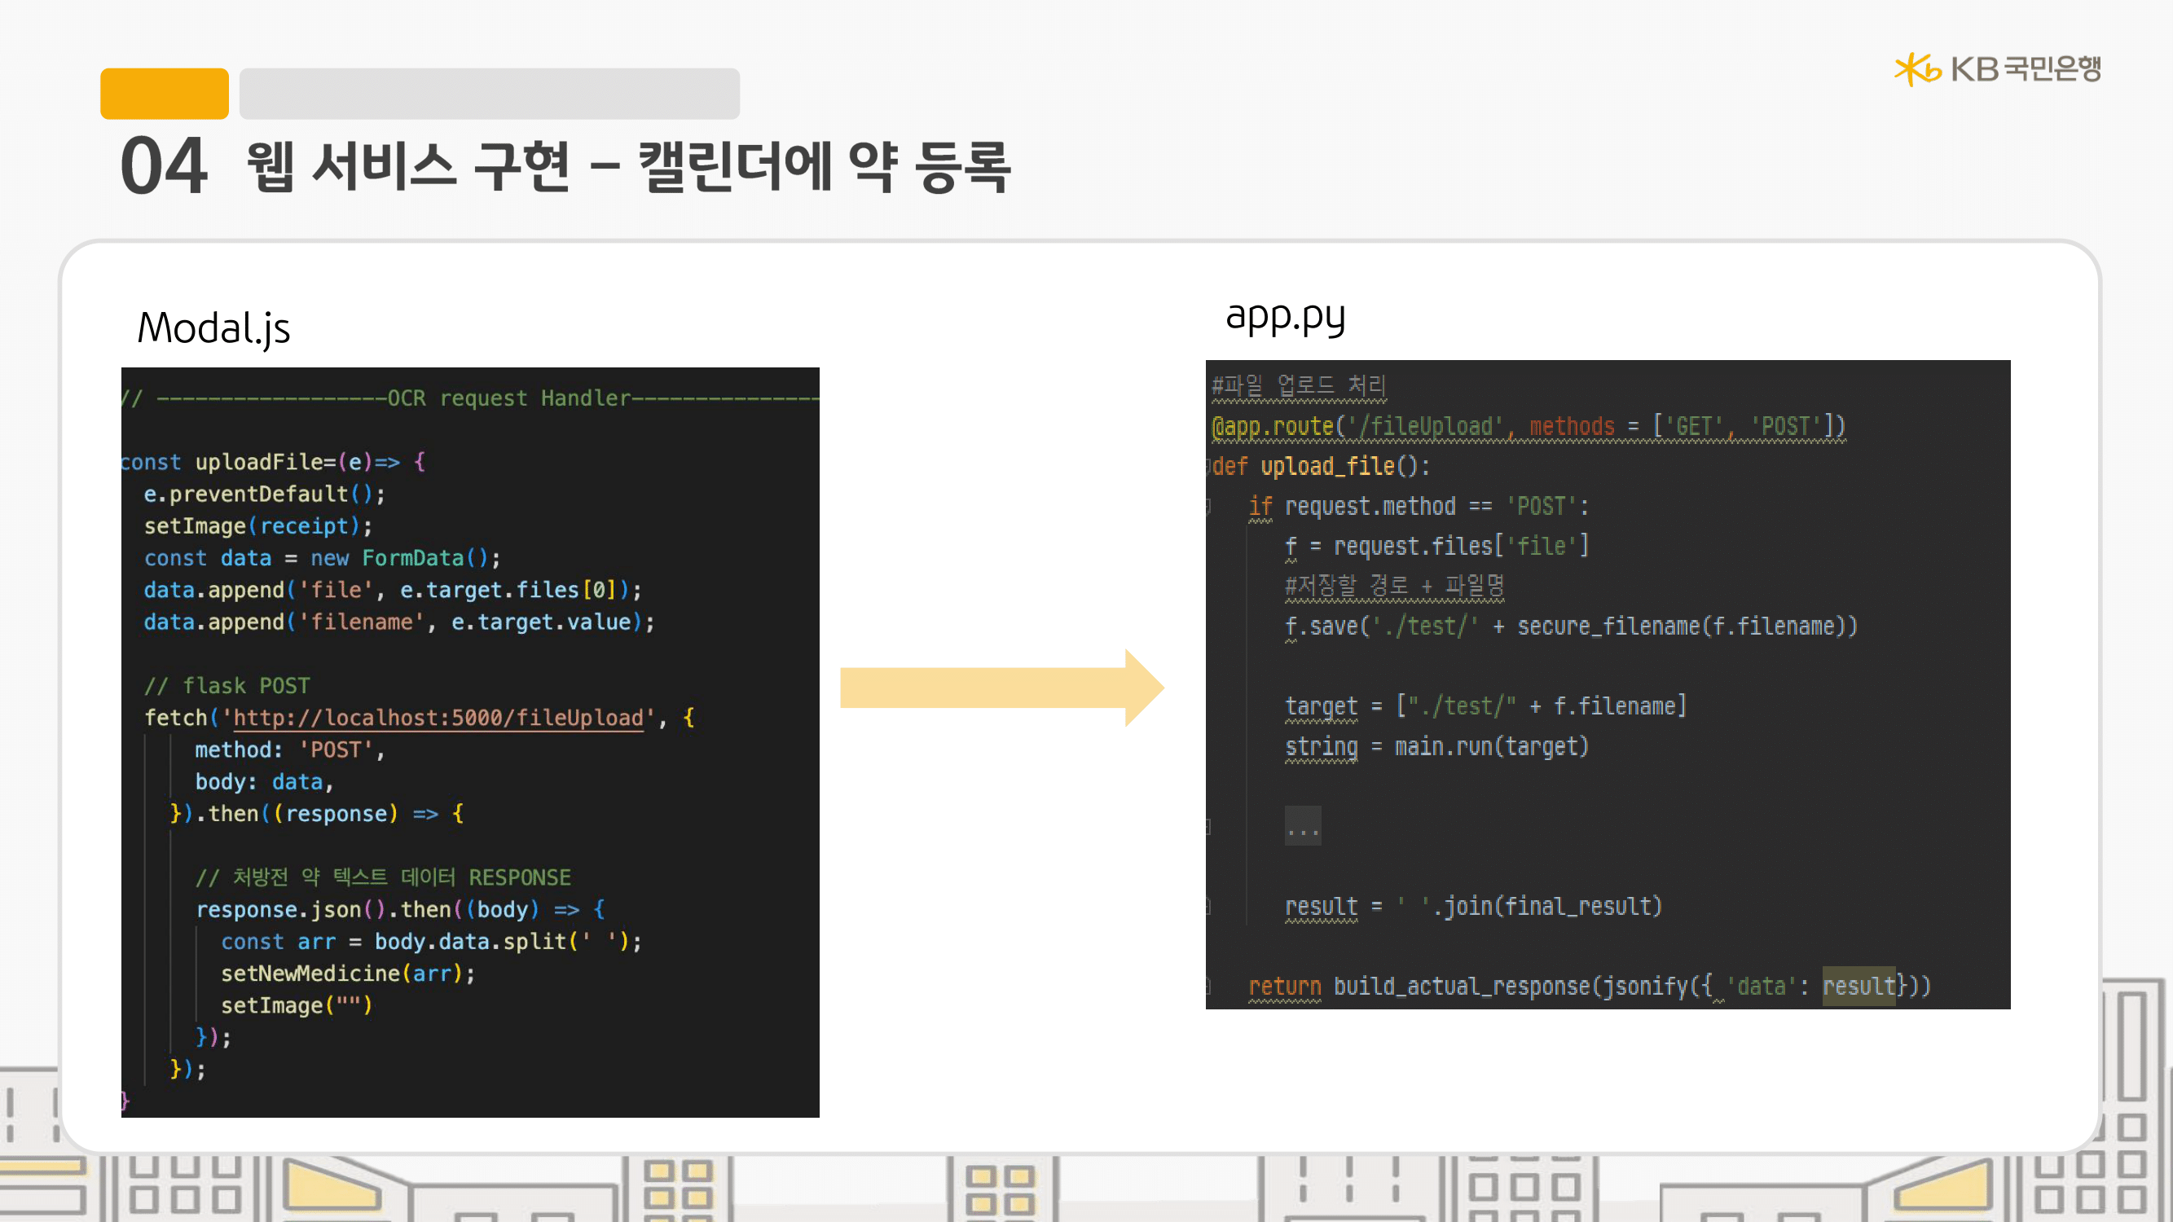
Task: Collapse the if request.method fold marker
Action: click(1209, 507)
